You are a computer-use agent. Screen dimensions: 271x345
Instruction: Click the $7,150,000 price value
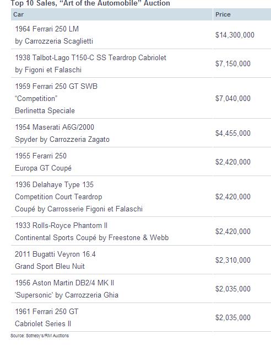tap(233, 64)
